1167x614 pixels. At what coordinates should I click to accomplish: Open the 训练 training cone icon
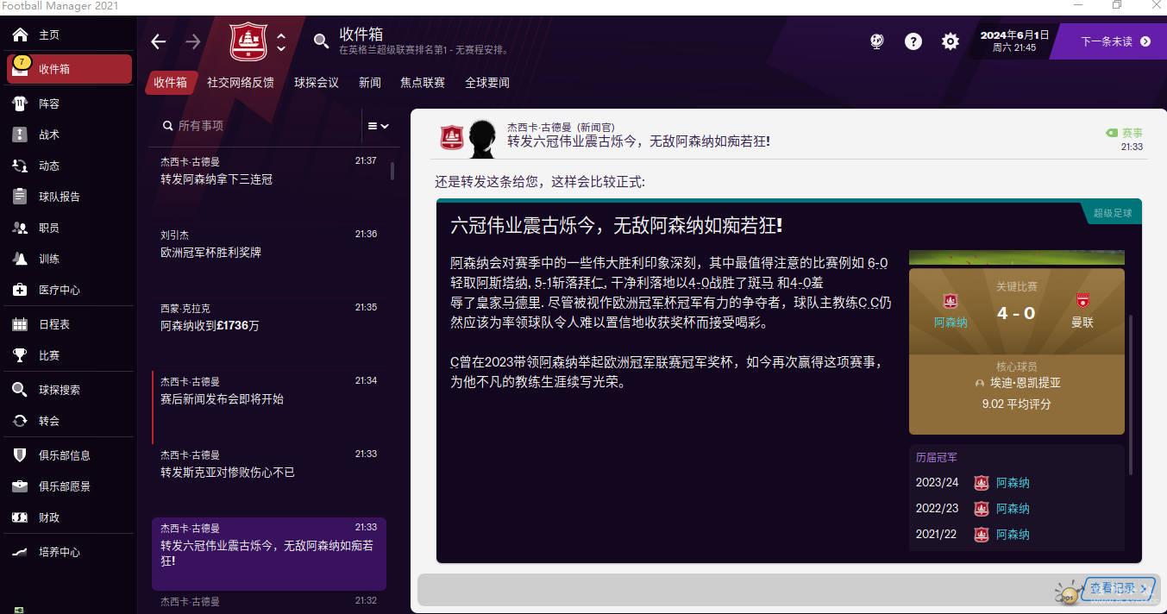(20, 259)
